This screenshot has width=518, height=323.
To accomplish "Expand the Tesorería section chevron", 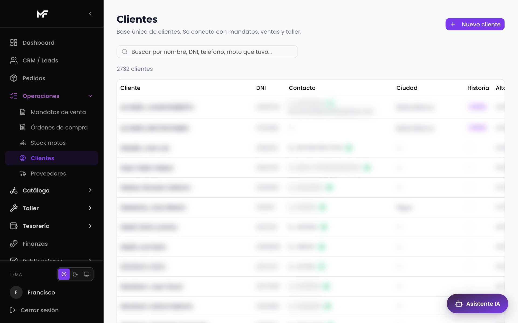I will [x=90, y=226].
